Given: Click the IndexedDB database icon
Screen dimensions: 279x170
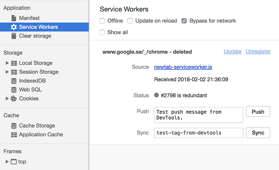Looking at the screenshot, I should click(x=14, y=81).
